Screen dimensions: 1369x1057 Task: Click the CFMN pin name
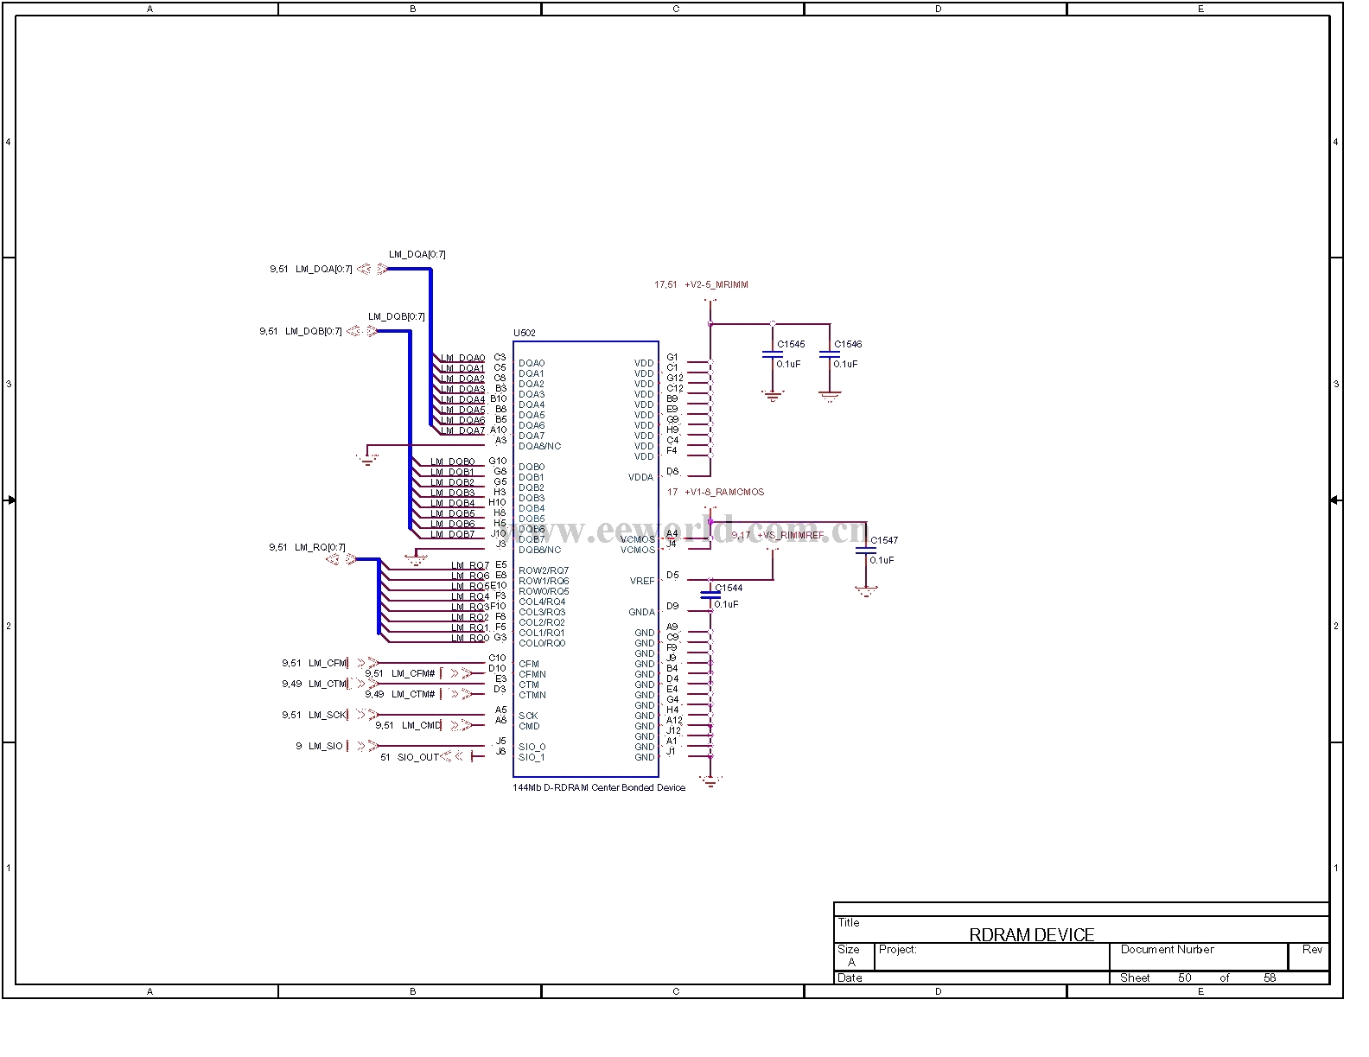tap(532, 674)
